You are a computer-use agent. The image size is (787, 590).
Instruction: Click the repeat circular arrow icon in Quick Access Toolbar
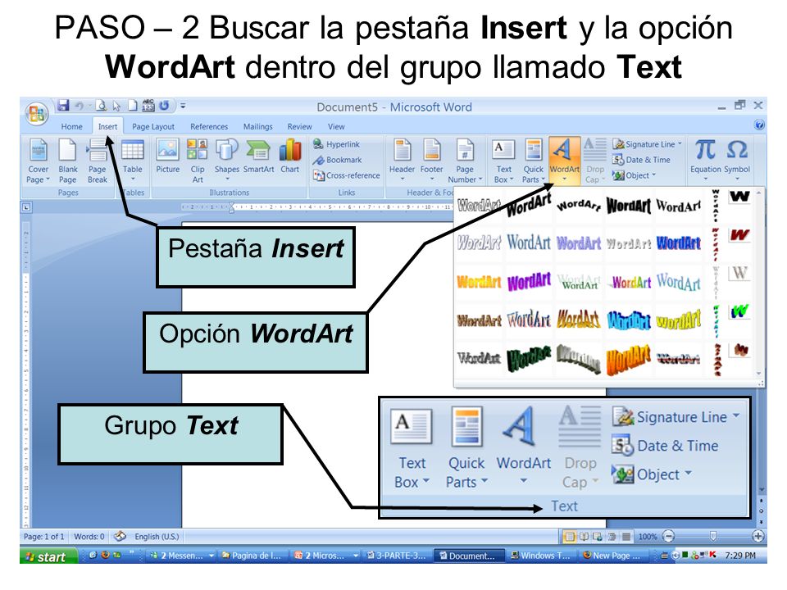[x=164, y=106]
